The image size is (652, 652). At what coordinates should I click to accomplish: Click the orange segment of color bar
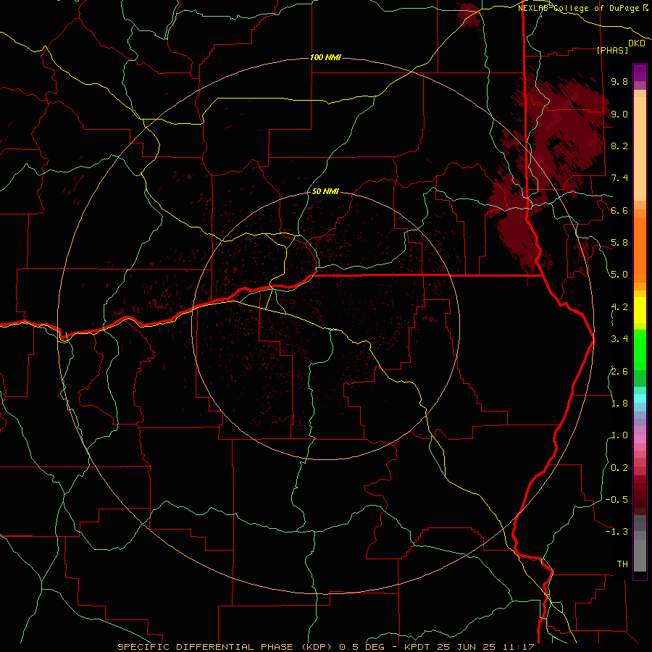tap(640, 249)
